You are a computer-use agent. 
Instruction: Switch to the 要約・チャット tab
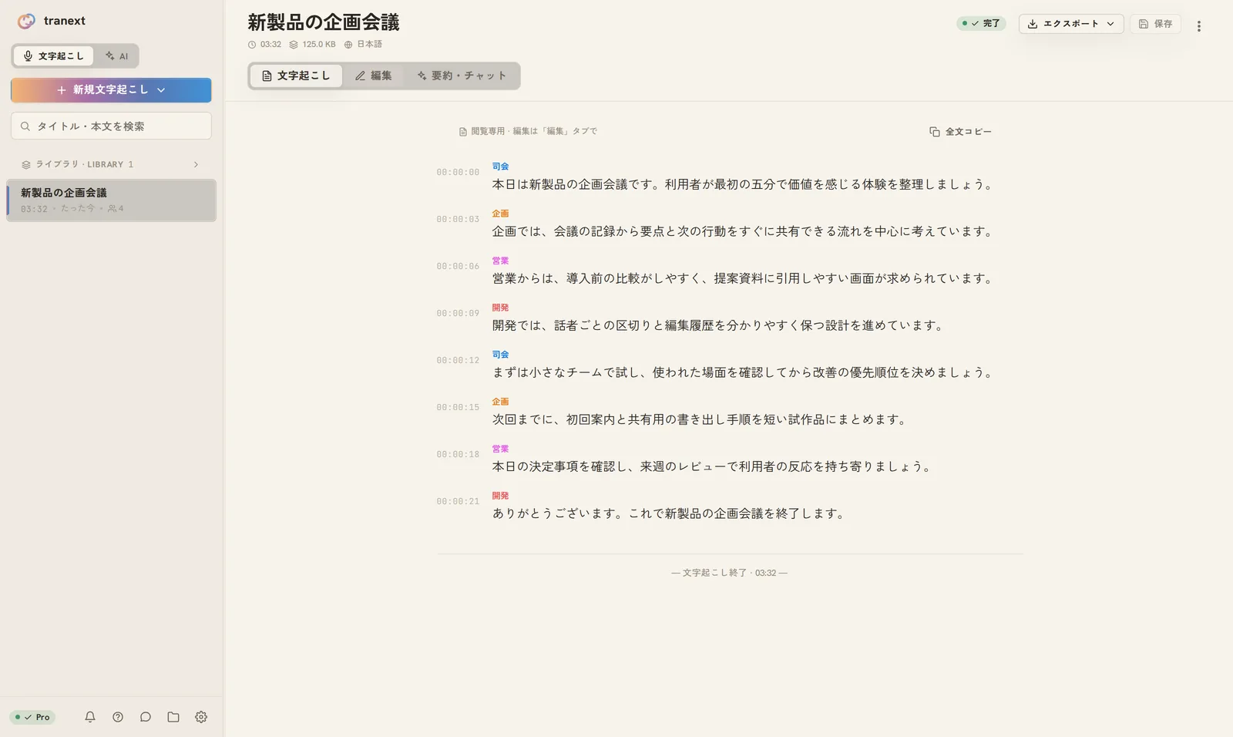tap(462, 76)
